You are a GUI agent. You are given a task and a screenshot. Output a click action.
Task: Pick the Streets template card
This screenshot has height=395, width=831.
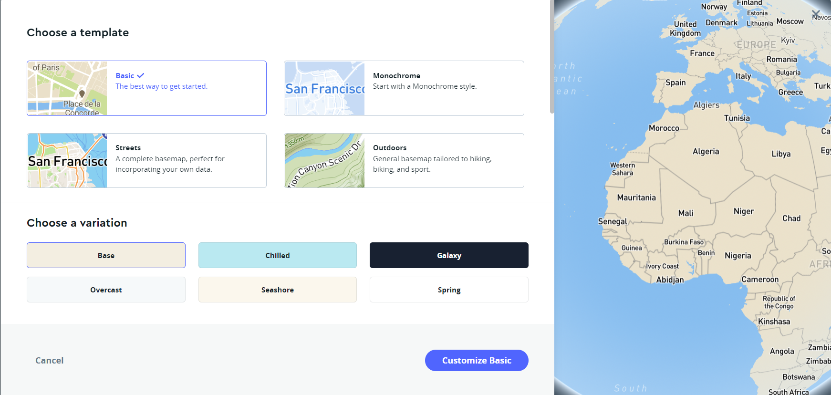point(146,160)
